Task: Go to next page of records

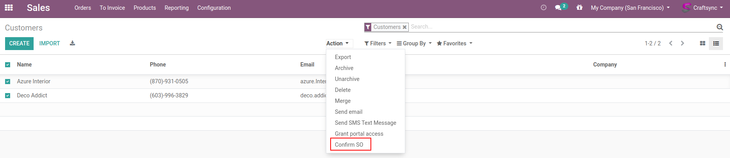Action: click(x=682, y=43)
